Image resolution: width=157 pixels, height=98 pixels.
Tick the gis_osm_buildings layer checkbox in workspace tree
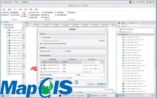[7, 30]
